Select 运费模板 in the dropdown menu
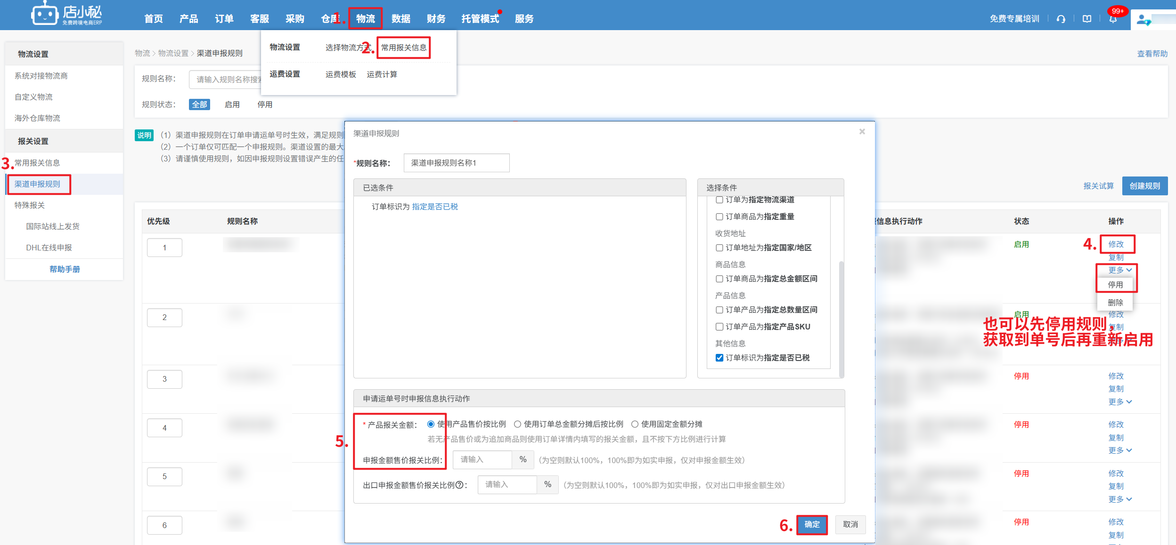 (x=341, y=74)
